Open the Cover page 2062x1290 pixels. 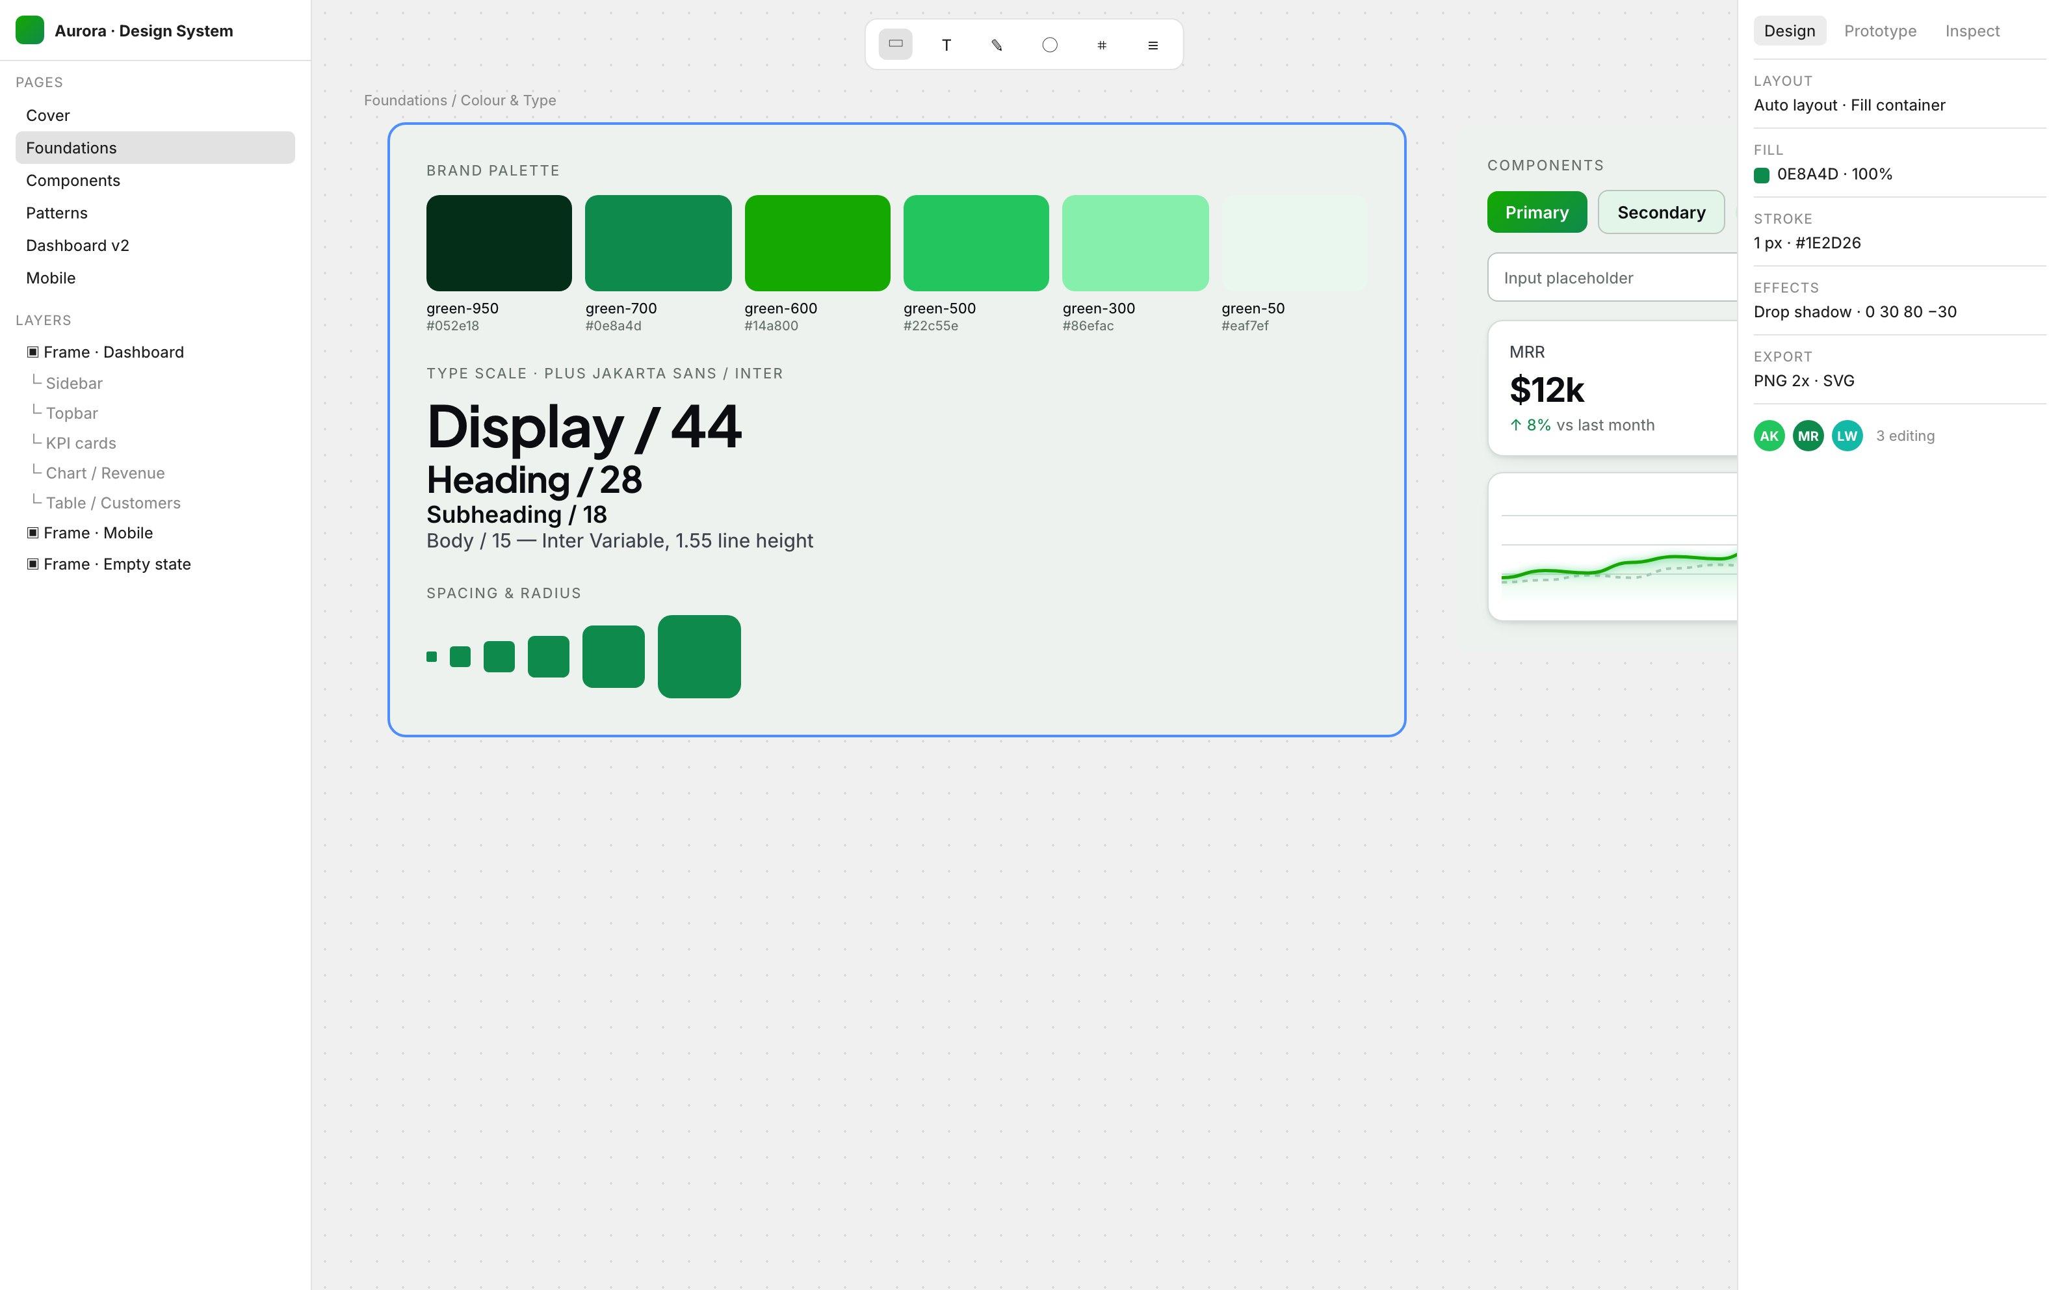pyautogui.click(x=155, y=115)
